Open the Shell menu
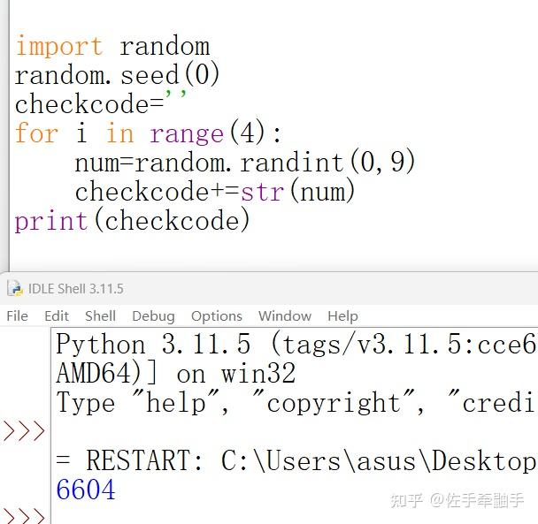 click(x=100, y=316)
